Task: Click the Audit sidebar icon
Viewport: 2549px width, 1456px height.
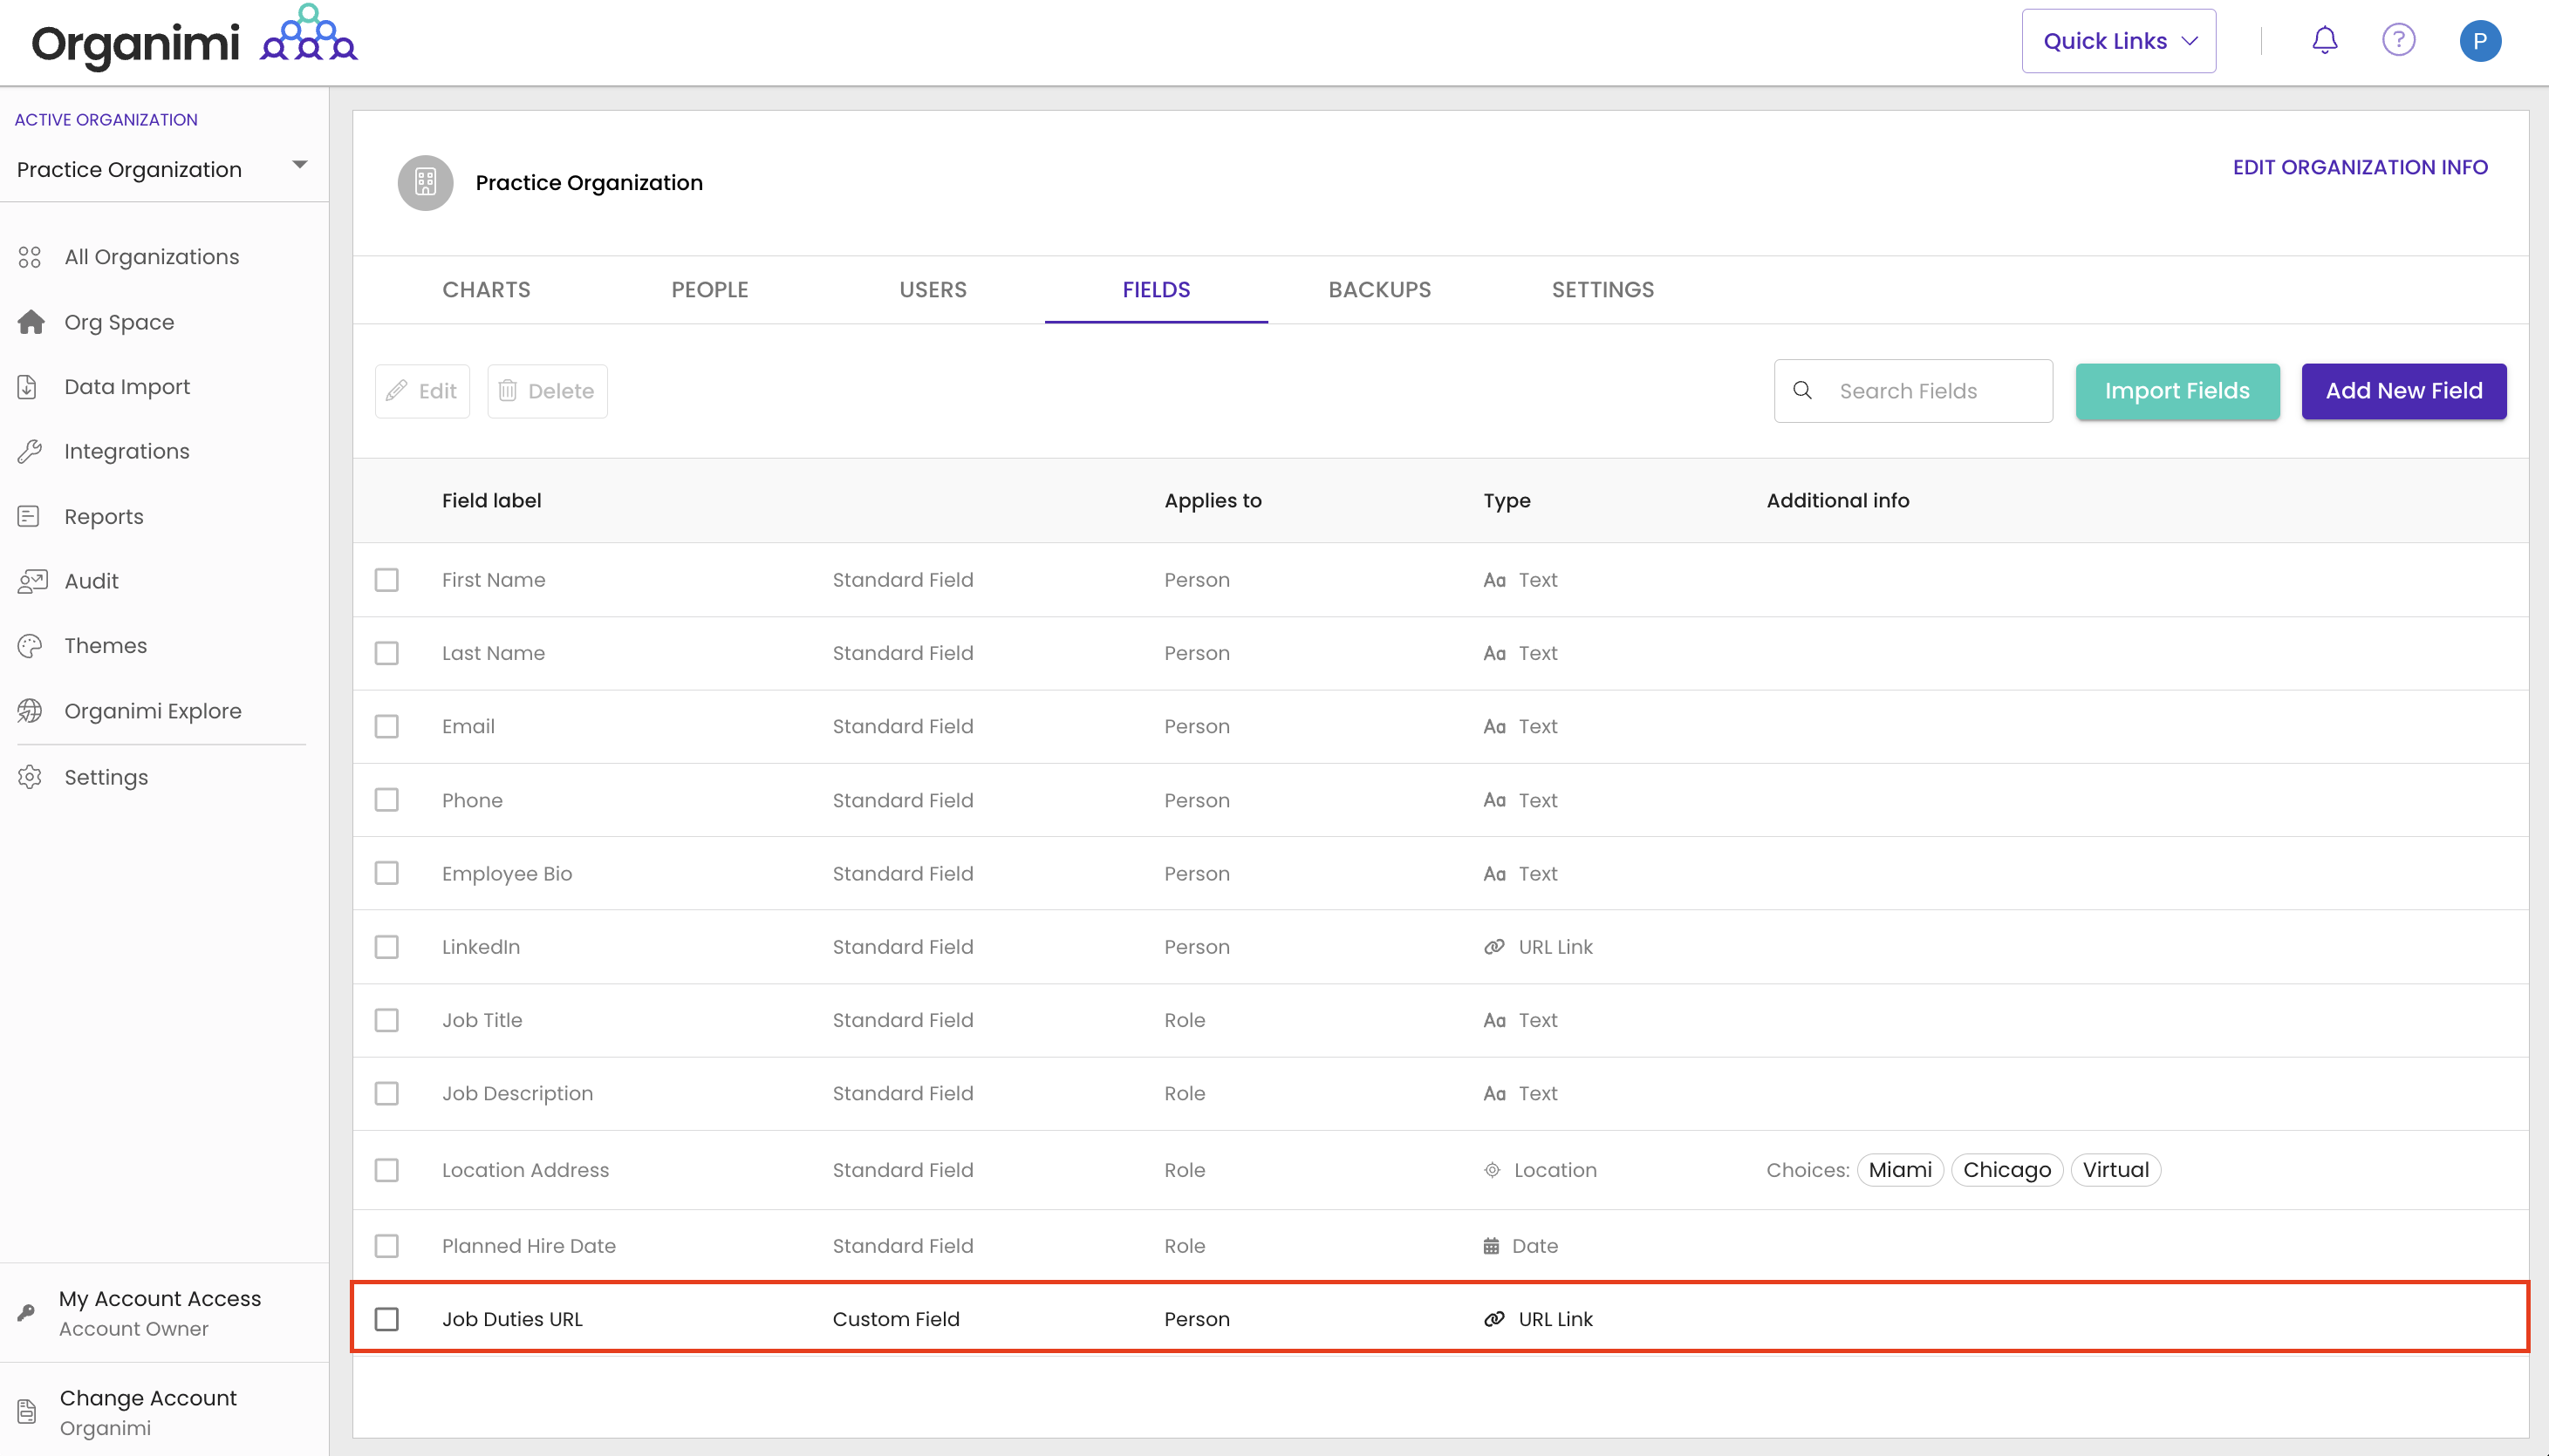Action: point(32,581)
